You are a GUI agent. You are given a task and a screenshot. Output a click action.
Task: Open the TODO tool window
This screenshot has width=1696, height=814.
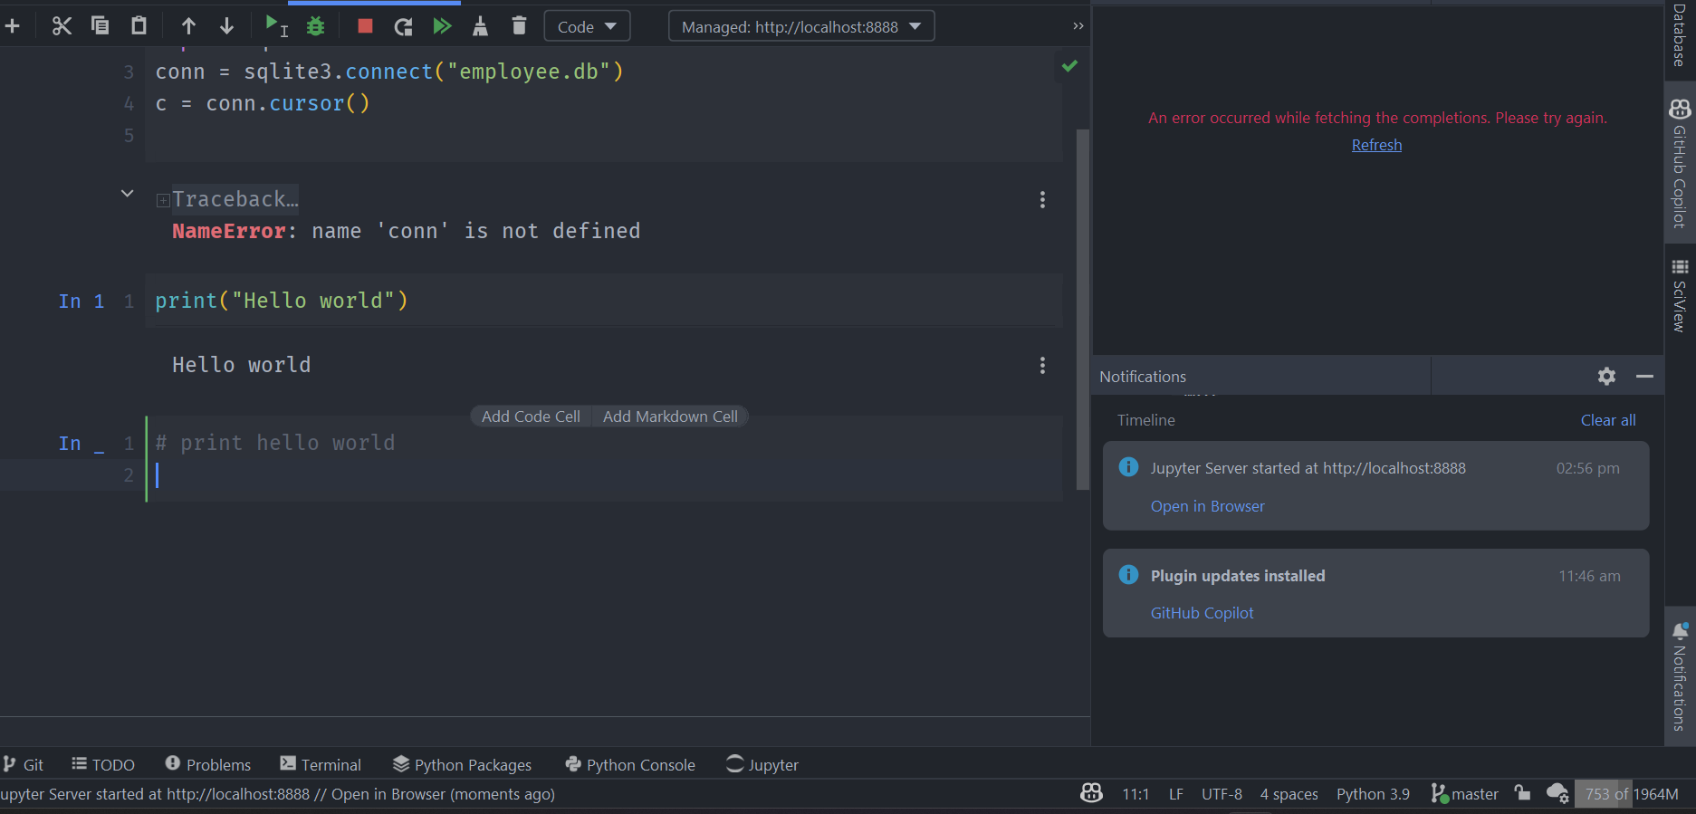[x=103, y=765]
